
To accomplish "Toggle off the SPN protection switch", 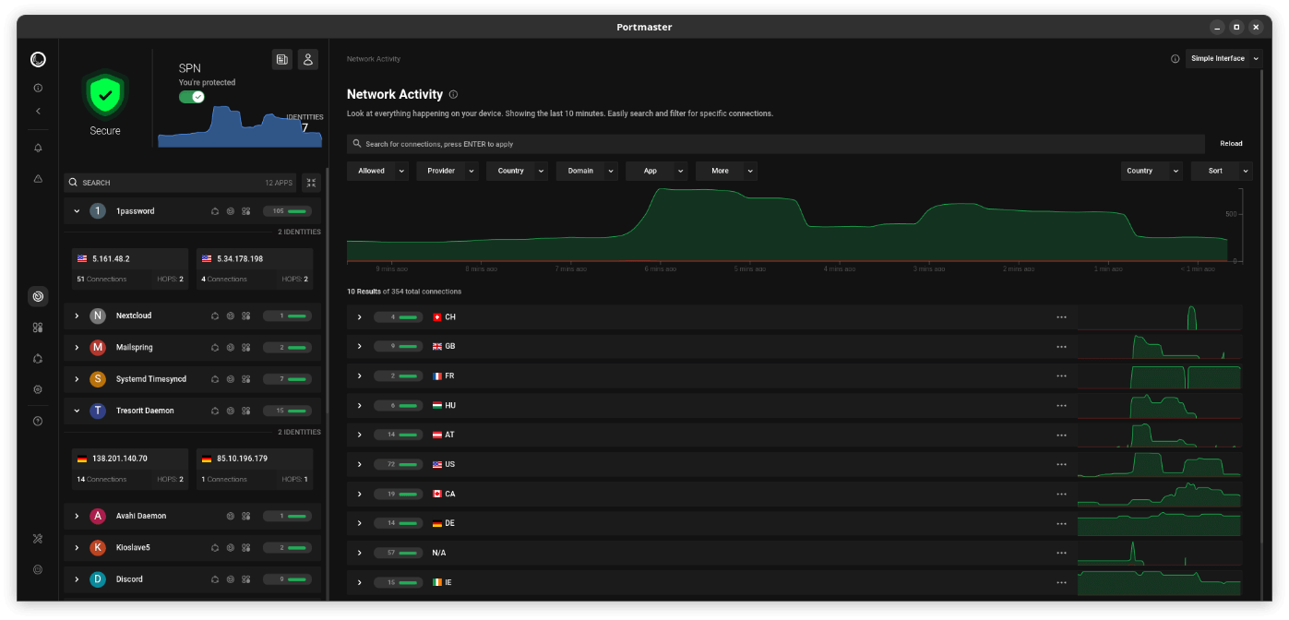I will point(191,96).
